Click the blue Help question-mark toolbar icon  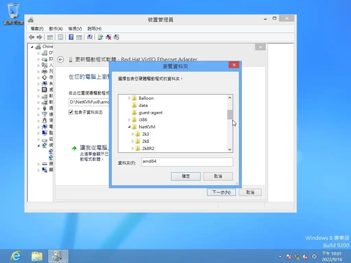coord(71,37)
